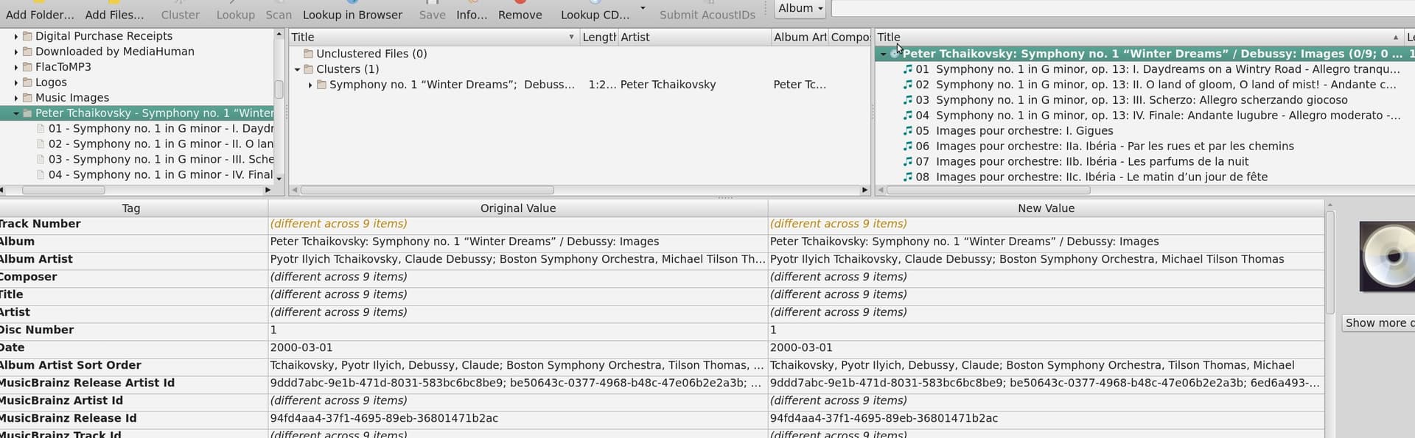
Task: Open the Info dialog from toolbar
Action: tap(472, 15)
